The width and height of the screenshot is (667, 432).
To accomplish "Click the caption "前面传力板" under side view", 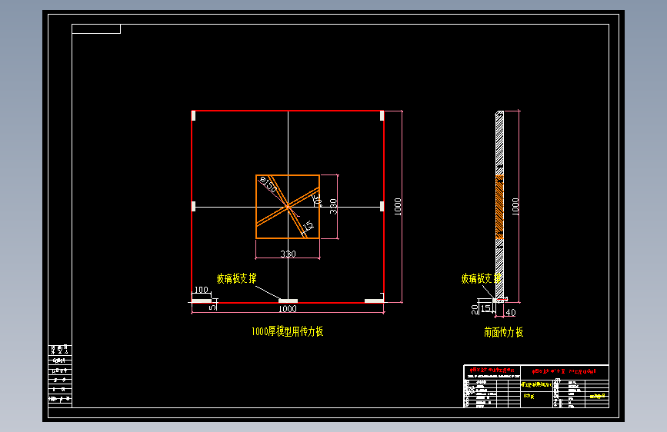I will 504,332.
